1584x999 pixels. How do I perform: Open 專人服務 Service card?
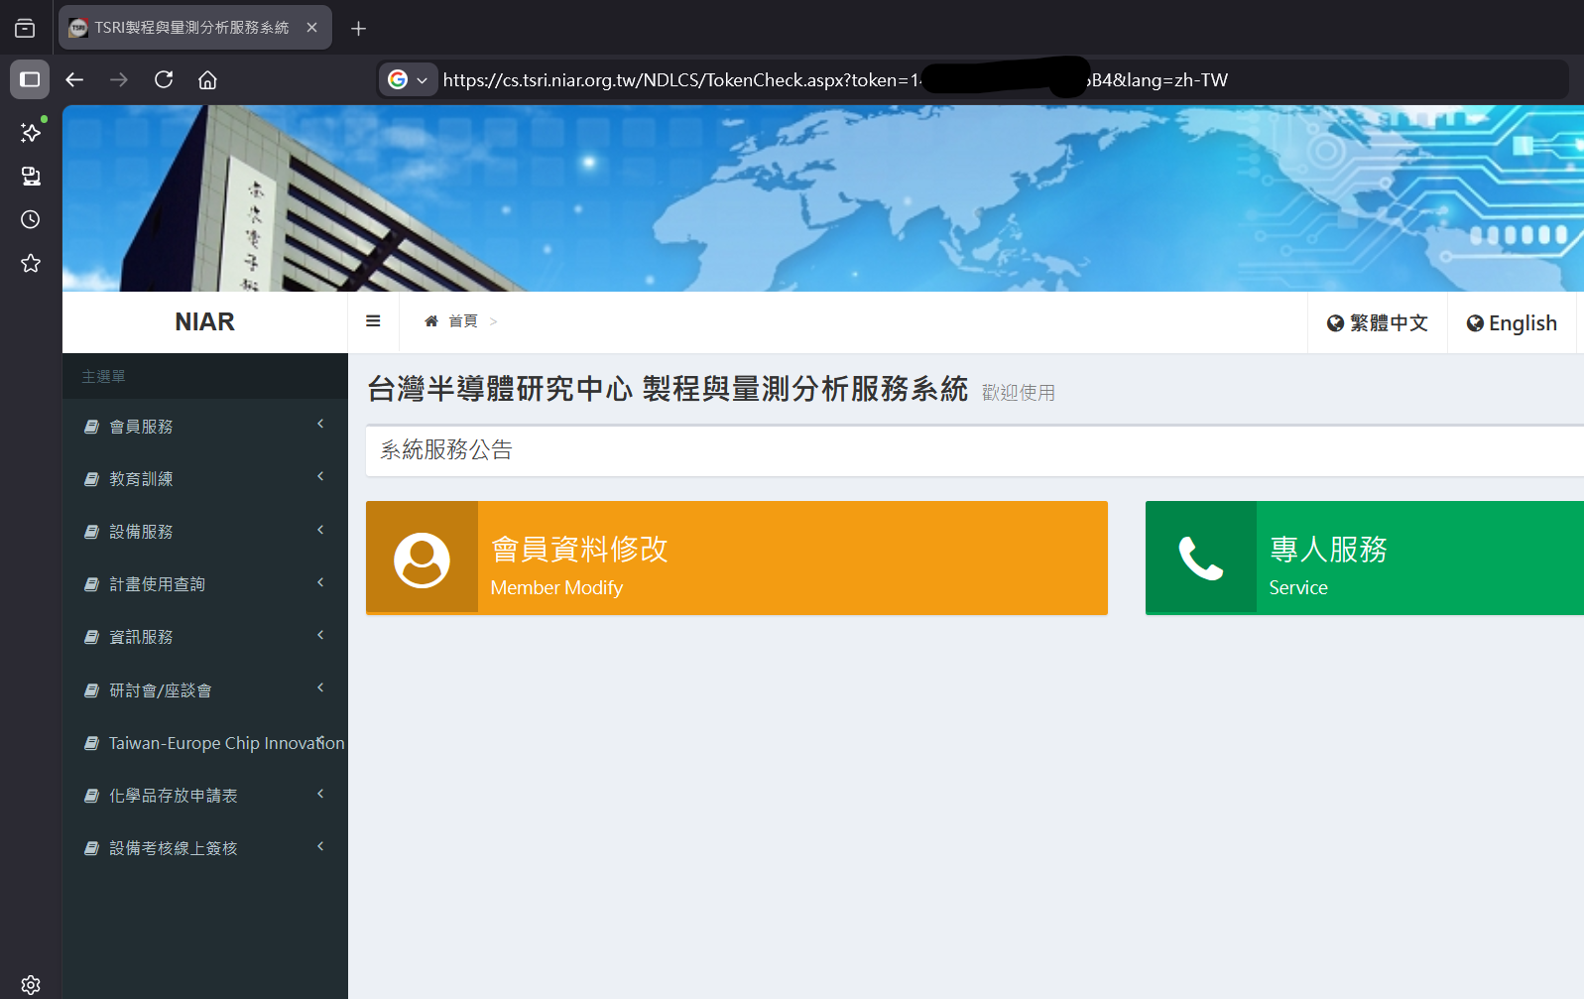(x=1365, y=558)
